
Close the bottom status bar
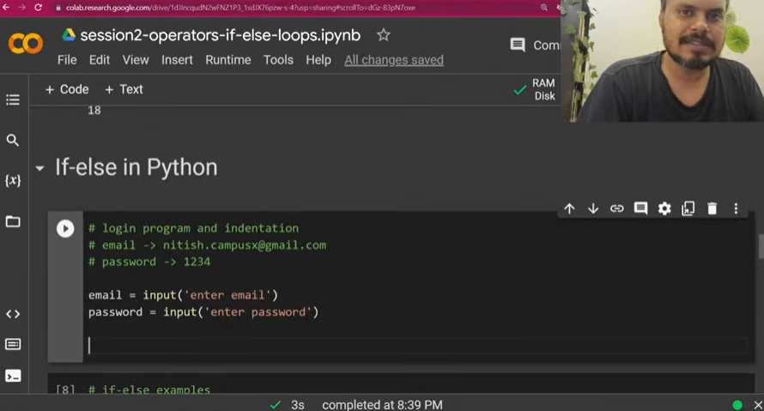click(758, 405)
